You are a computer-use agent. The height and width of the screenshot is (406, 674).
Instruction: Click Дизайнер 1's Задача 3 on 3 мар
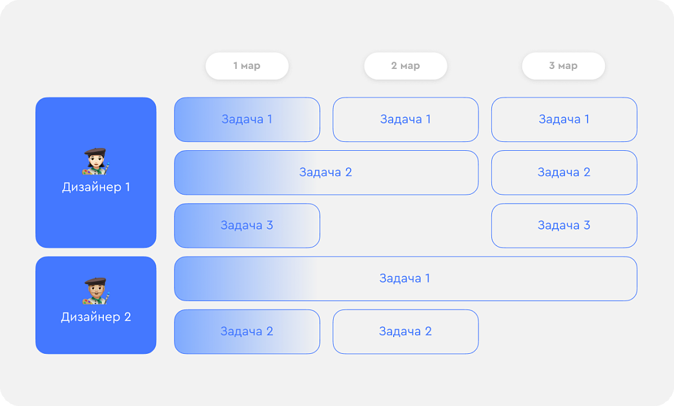coord(564,226)
